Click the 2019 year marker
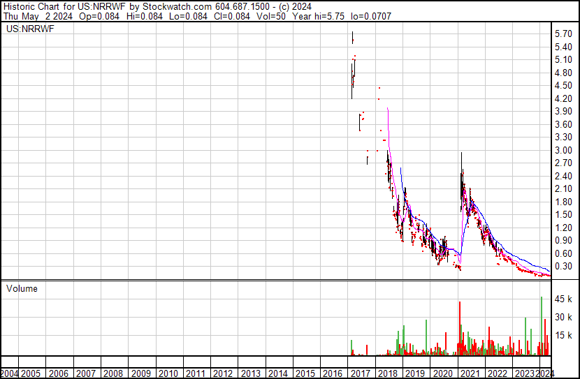Viewport: 580px width, 379px height. 414,373
